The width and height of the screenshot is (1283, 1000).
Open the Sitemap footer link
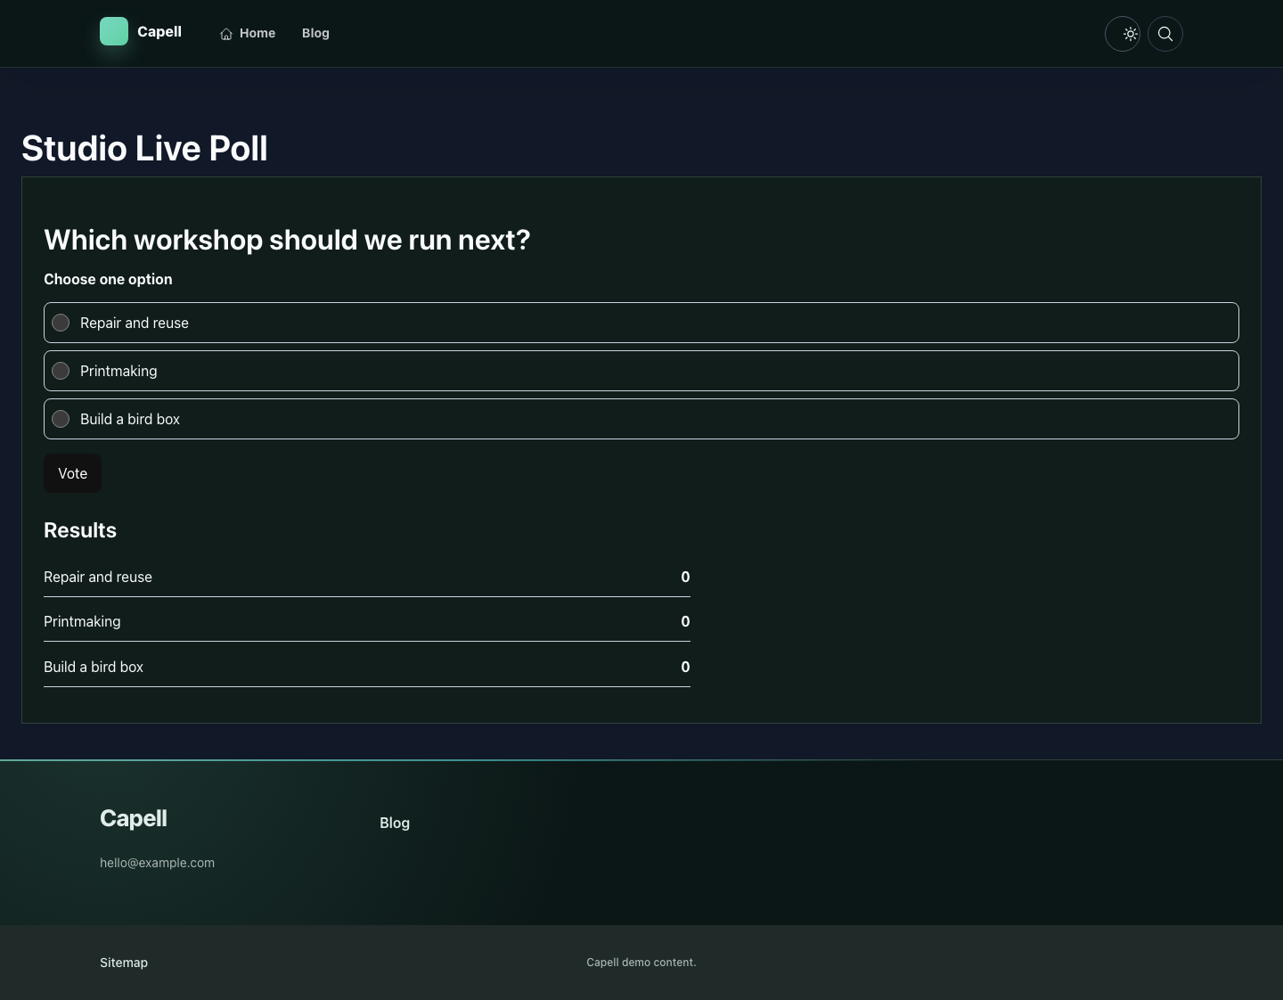pyautogui.click(x=124, y=963)
